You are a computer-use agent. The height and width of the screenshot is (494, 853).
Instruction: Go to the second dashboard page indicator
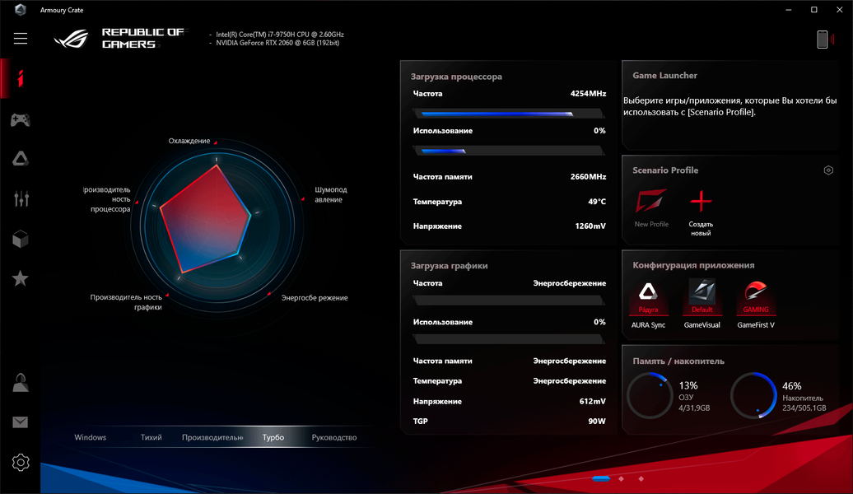pos(622,478)
